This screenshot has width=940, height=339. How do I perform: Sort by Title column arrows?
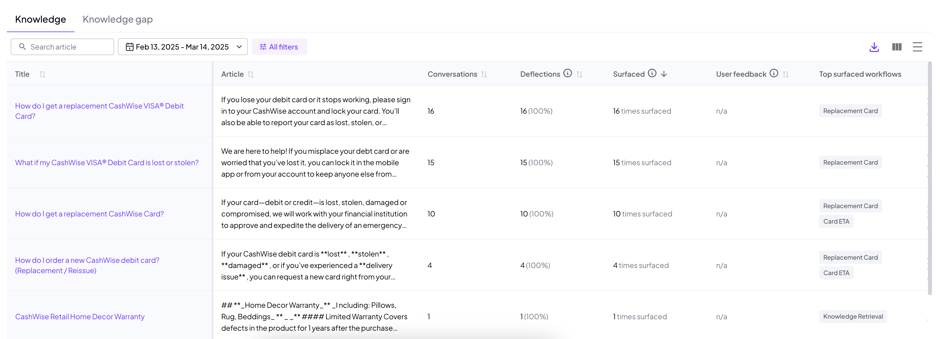[42, 74]
